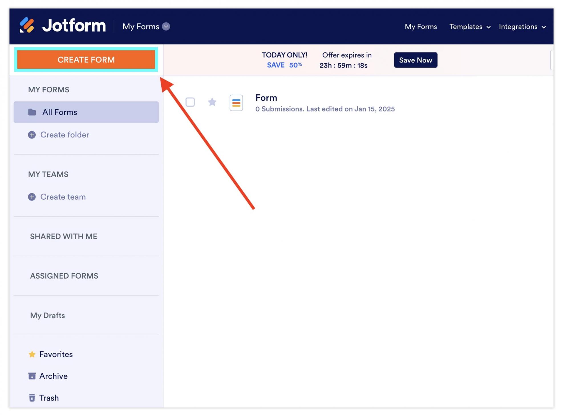
Task: Open My Drafts in the sidebar
Action: pos(48,315)
